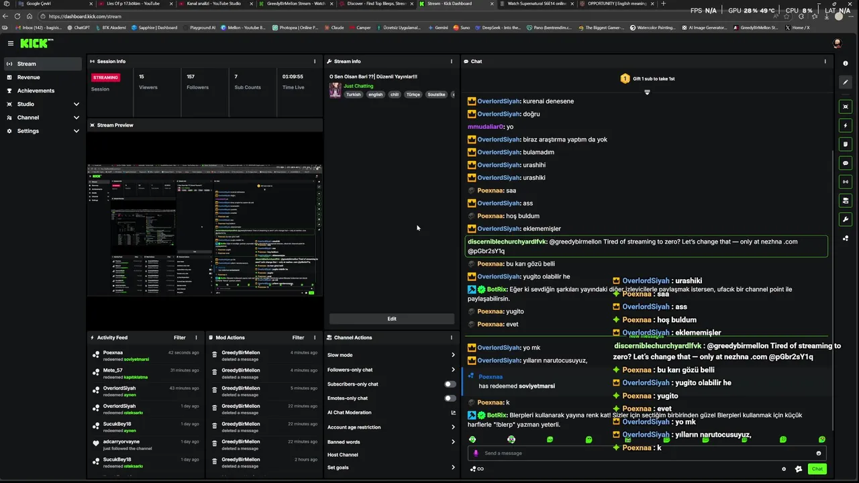Open the hamburger menu beside the Kick logo

pos(11,43)
